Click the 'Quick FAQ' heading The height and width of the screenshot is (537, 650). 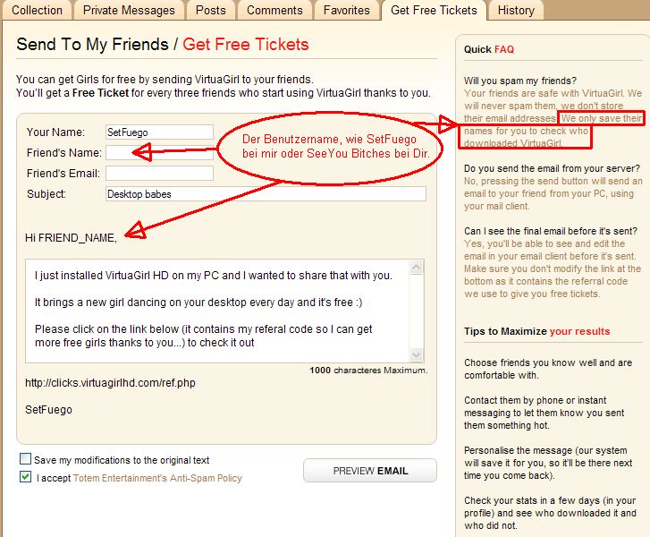pyautogui.click(x=489, y=49)
